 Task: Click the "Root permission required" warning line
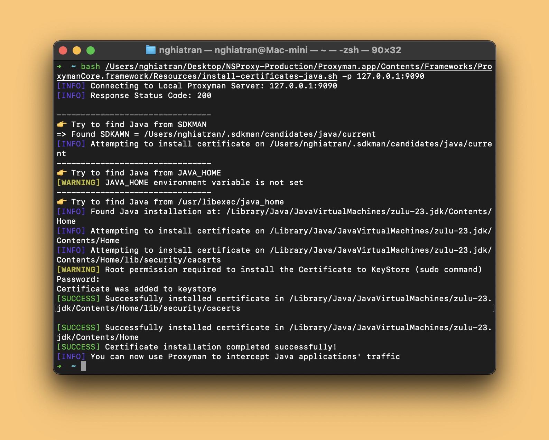click(269, 269)
